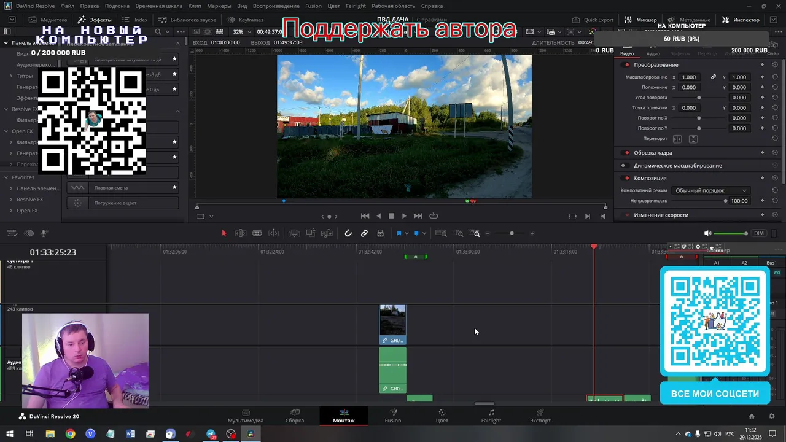Open the Временная шкала menu

click(159, 6)
